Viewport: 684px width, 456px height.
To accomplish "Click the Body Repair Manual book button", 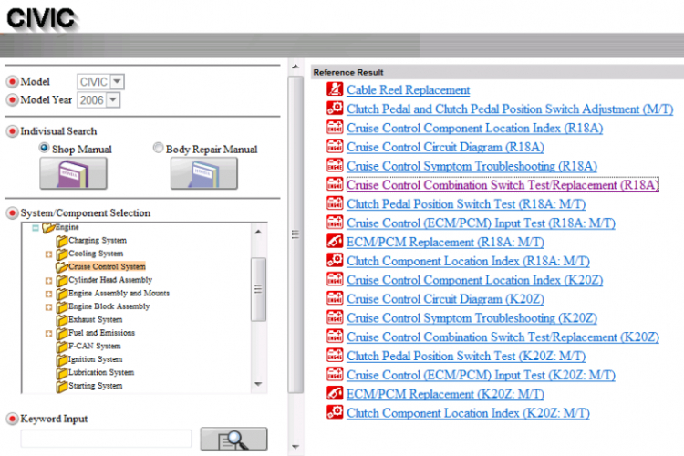I will (x=204, y=173).
